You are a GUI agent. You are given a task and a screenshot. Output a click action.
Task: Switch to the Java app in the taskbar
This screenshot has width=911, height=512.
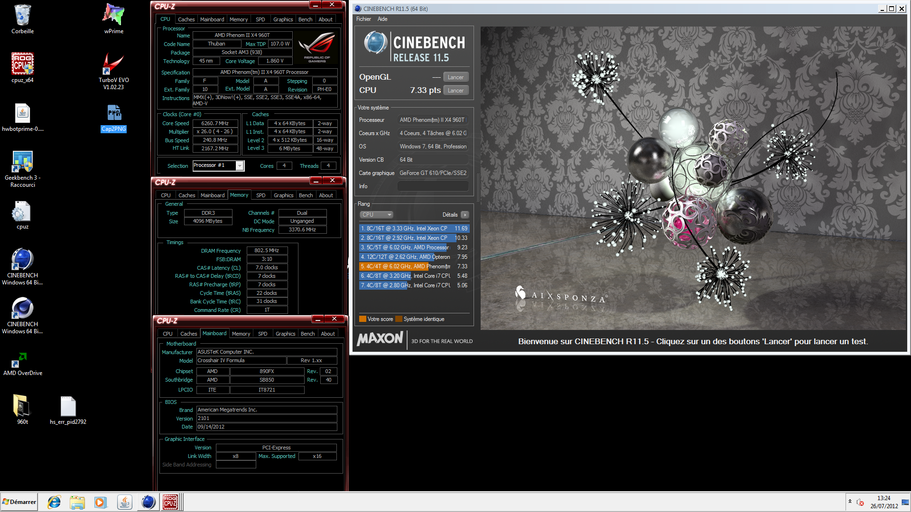tap(124, 502)
